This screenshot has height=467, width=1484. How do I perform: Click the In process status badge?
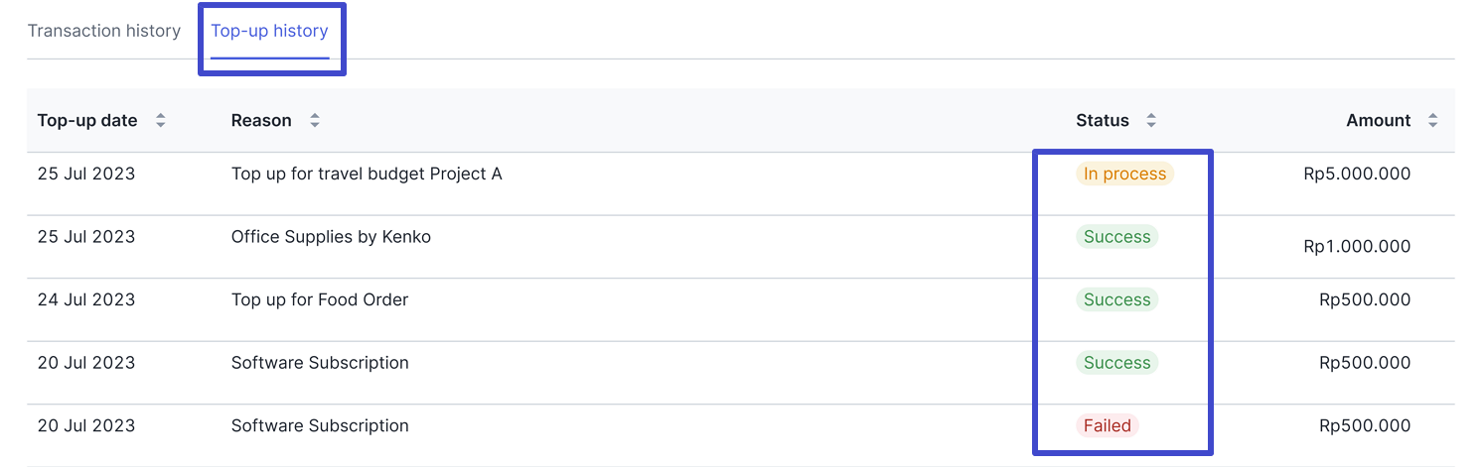(1124, 174)
